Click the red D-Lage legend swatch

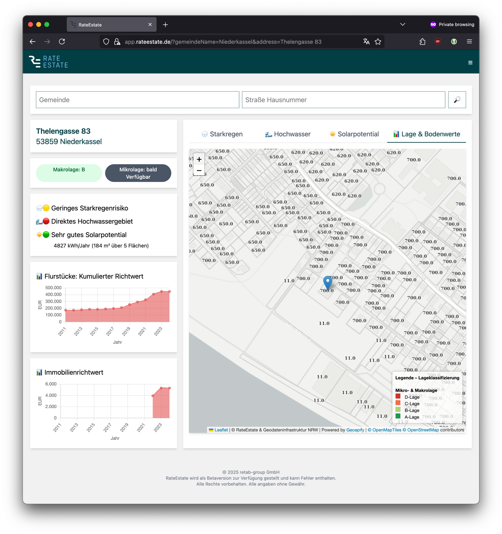coord(398,396)
